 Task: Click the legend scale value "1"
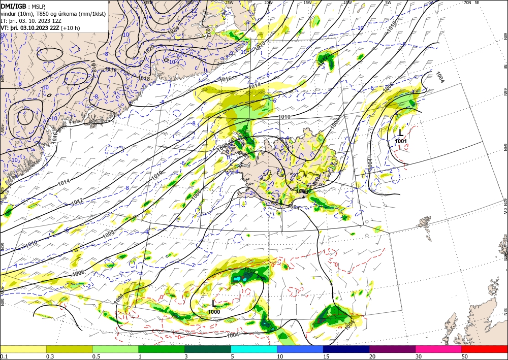click(x=140, y=356)
